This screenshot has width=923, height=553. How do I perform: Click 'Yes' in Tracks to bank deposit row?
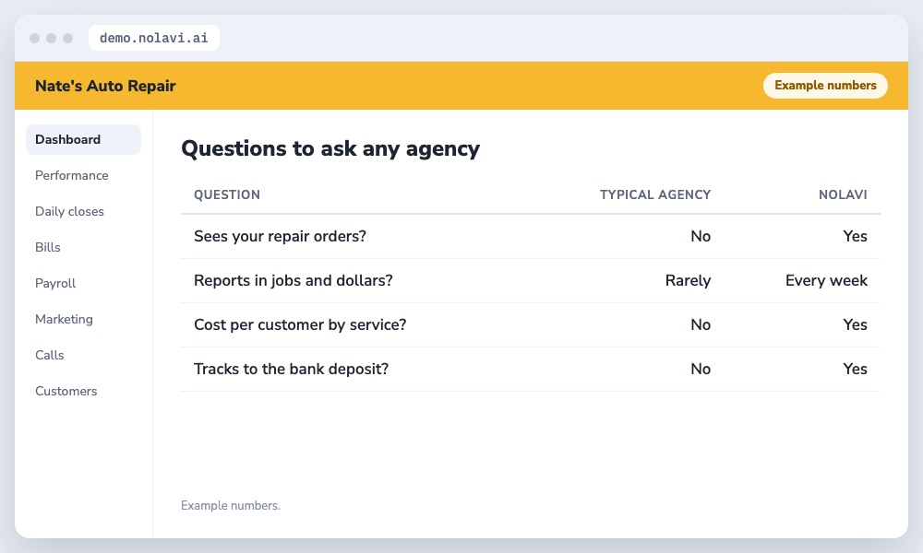coord(855,369)
